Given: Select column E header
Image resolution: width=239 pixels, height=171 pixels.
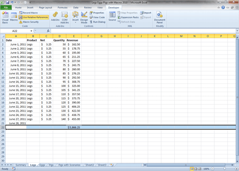Looking at the screenshot, I should (74, 36).
